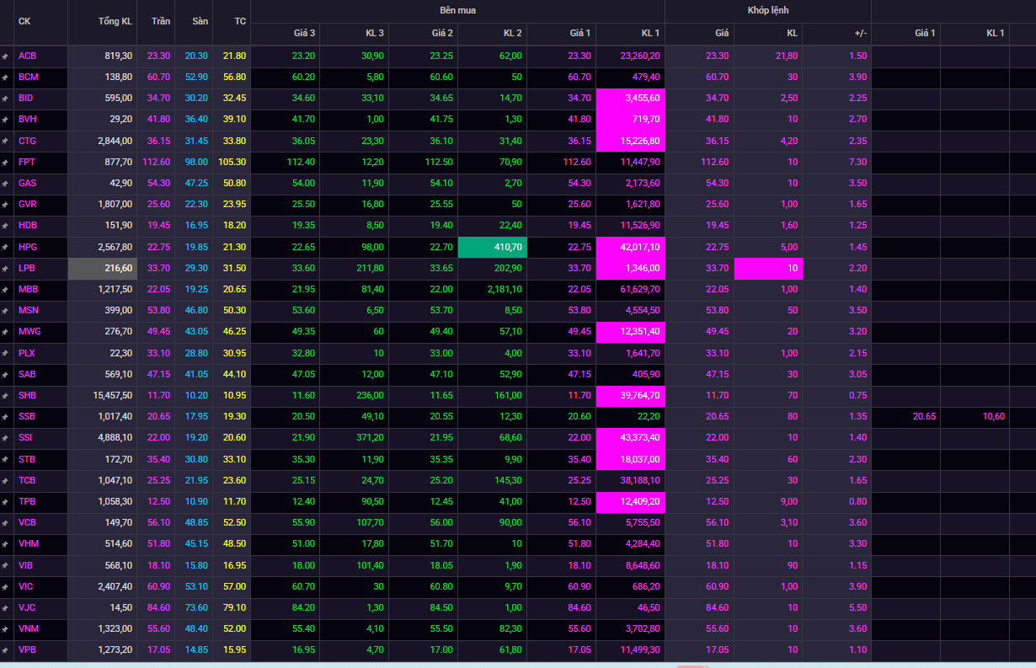This screenshot has width=1036, height=668.
Task: Click SSB sell-side volume 10,60
Action: (993, 416)
